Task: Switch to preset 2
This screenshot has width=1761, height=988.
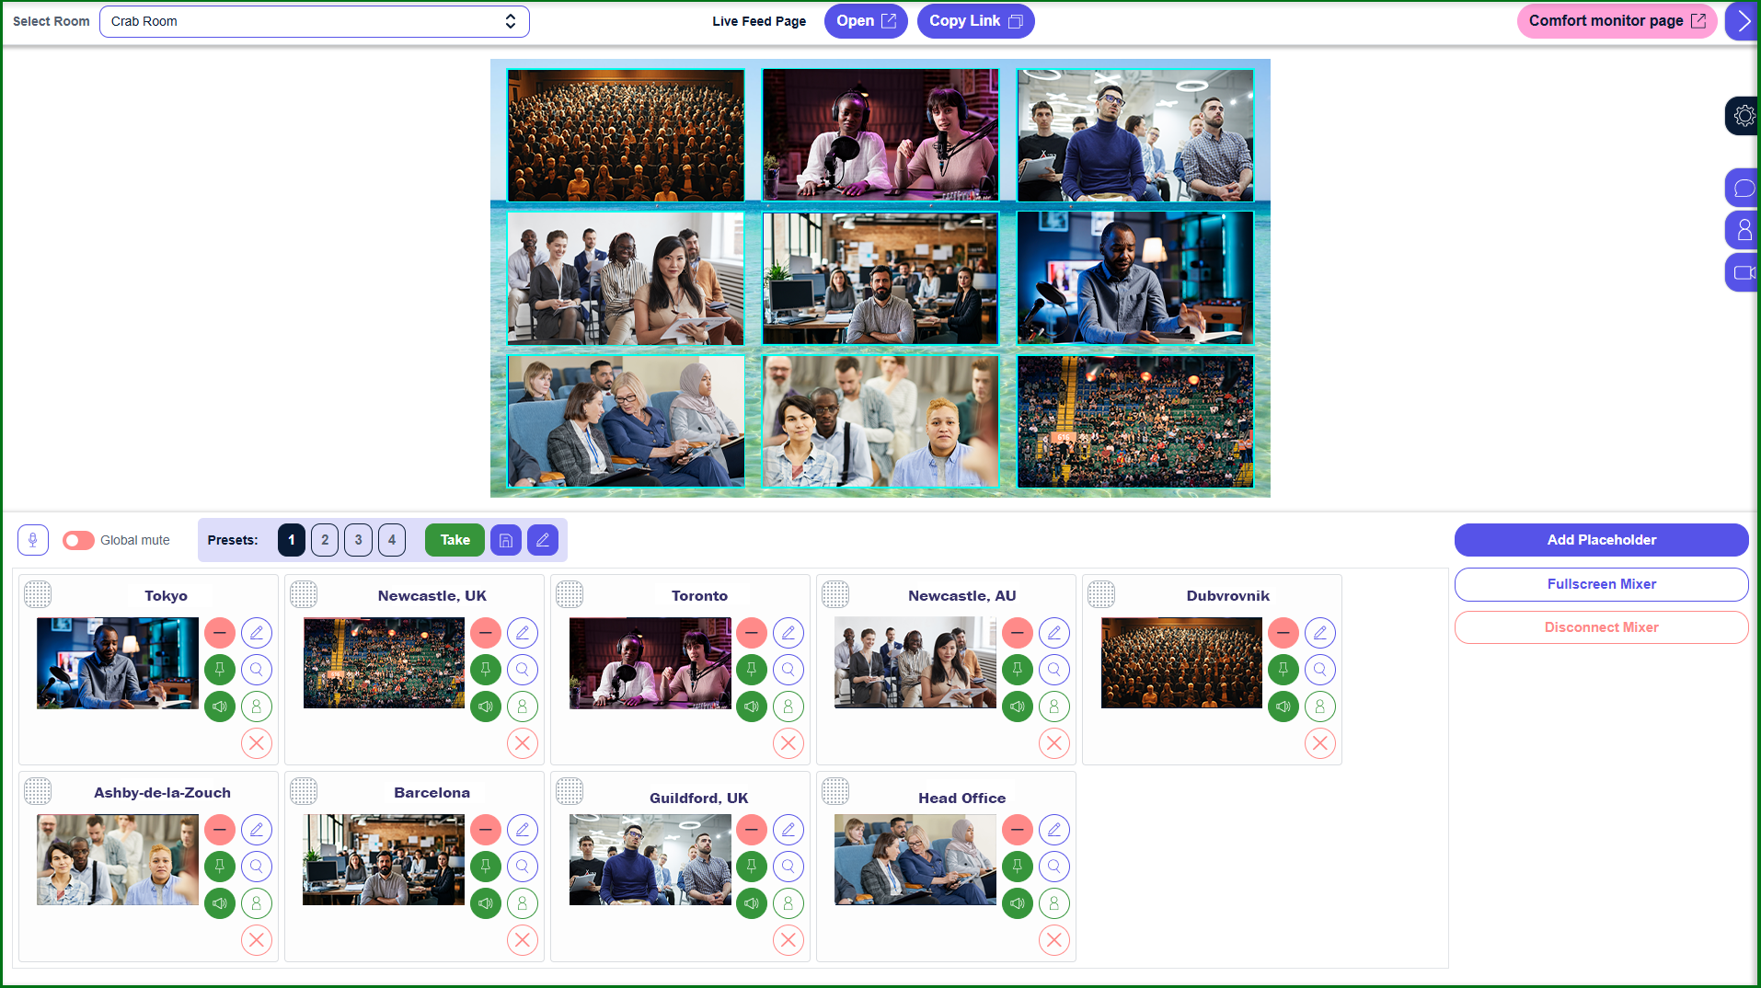Action: pyautogui.click(x=325, y=540)
